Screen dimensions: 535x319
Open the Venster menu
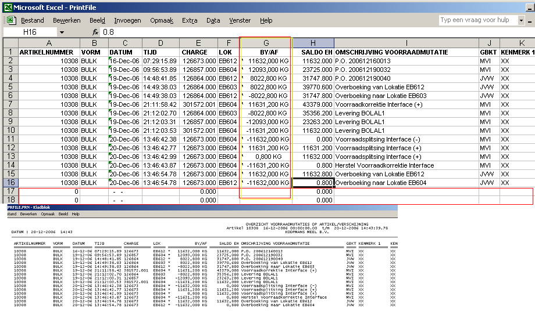(240, 20)
